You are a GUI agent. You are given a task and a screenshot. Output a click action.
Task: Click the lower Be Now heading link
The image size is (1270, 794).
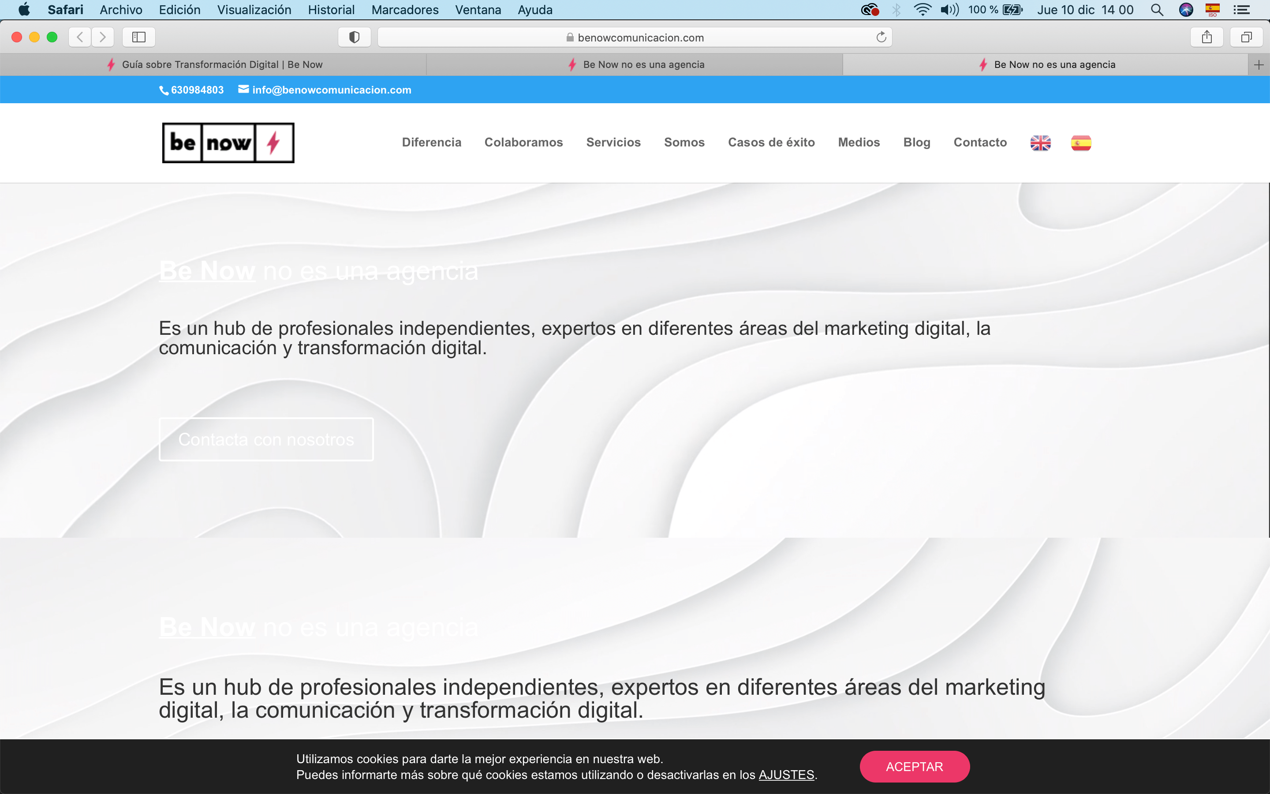coord(207,627)
